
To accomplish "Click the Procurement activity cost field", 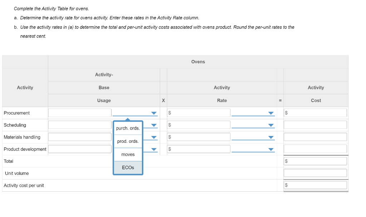I will pyautogui.click(x=317, y=113).
